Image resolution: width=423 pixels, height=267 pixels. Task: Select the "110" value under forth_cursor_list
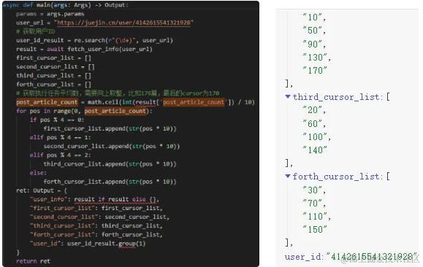pyautogui.click(x=316, y=217)
